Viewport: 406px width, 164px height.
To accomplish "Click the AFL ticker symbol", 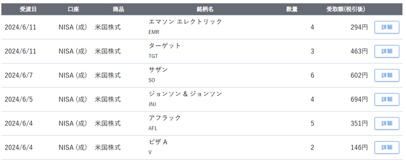I will pyautogui.click(x=153, y=128).
